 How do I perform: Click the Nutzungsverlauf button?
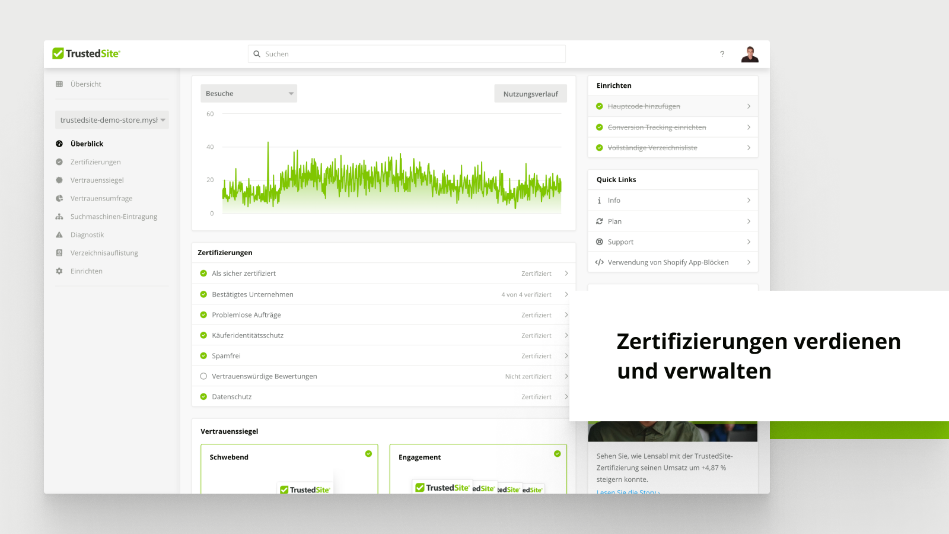click(x=531, y=94)
